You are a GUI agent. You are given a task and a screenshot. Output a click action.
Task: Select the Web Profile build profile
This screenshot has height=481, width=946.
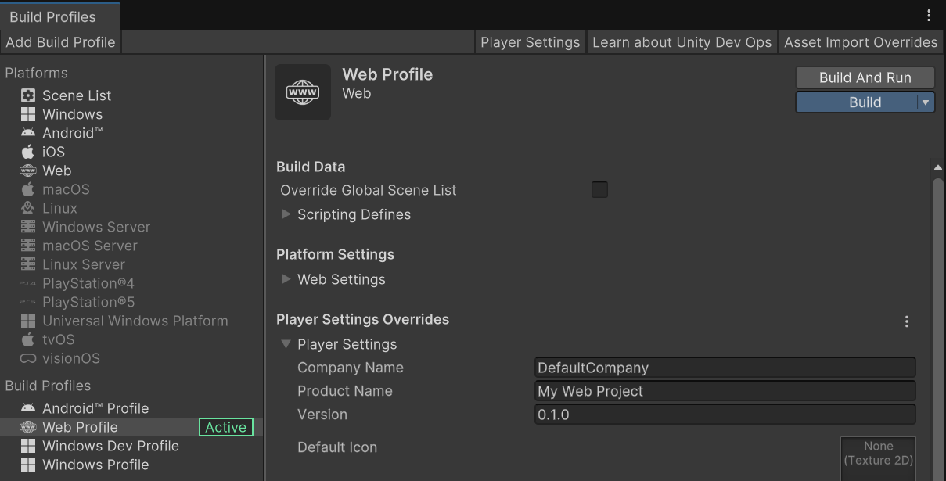(131, 427)
